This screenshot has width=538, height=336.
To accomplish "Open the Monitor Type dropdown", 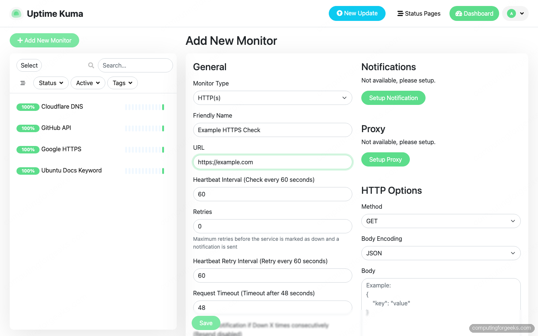I will point(272,98).
